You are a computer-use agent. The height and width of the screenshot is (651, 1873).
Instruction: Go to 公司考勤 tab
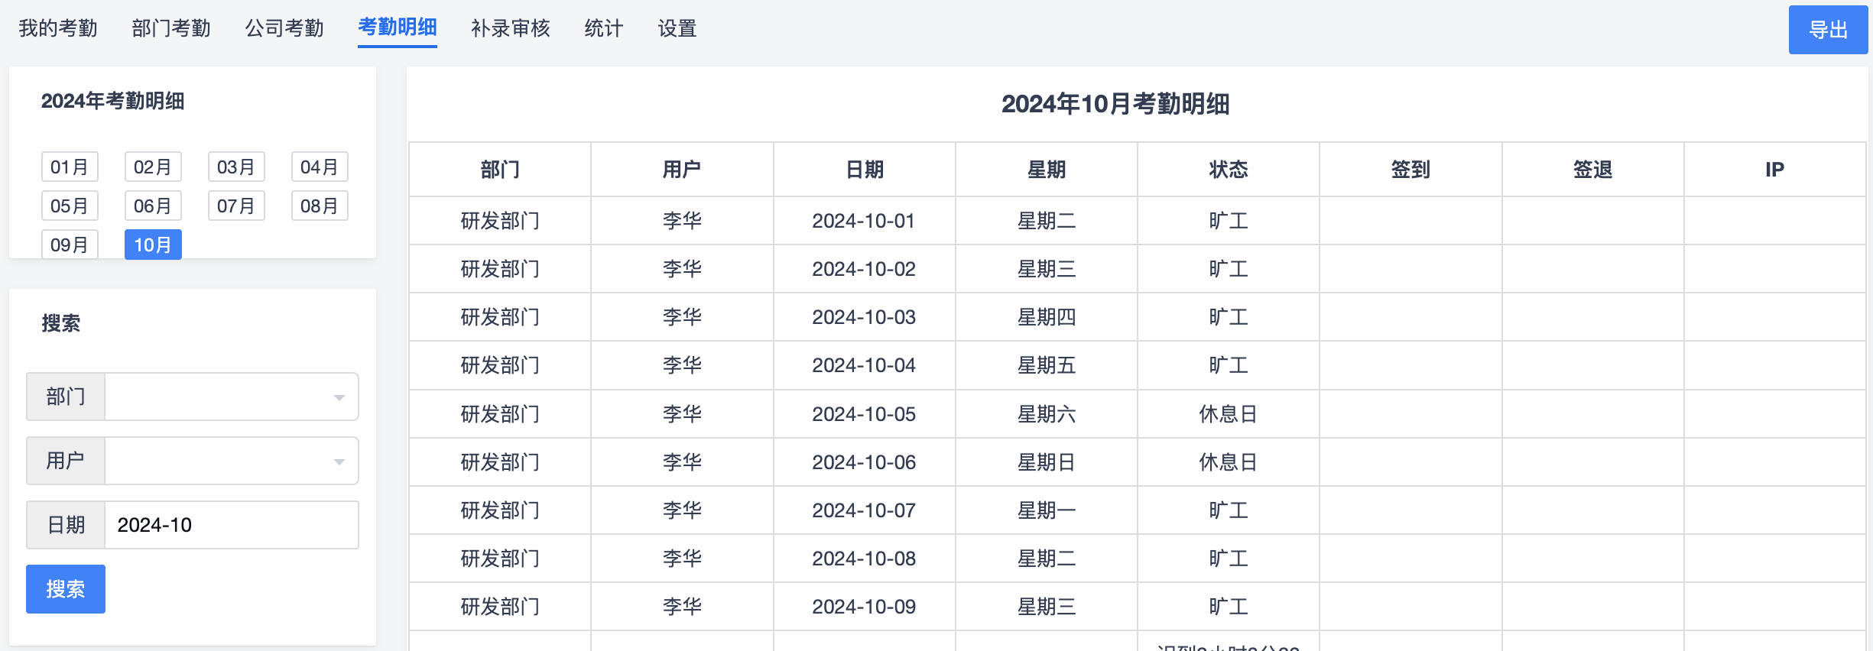(x=284, y=28)
